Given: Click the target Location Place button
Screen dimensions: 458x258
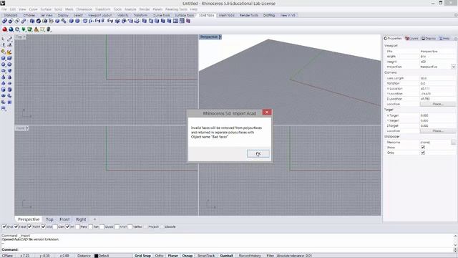Looking at the screenshot, I should point(437,130).
